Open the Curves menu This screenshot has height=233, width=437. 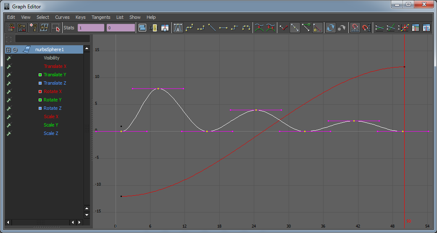63,17
